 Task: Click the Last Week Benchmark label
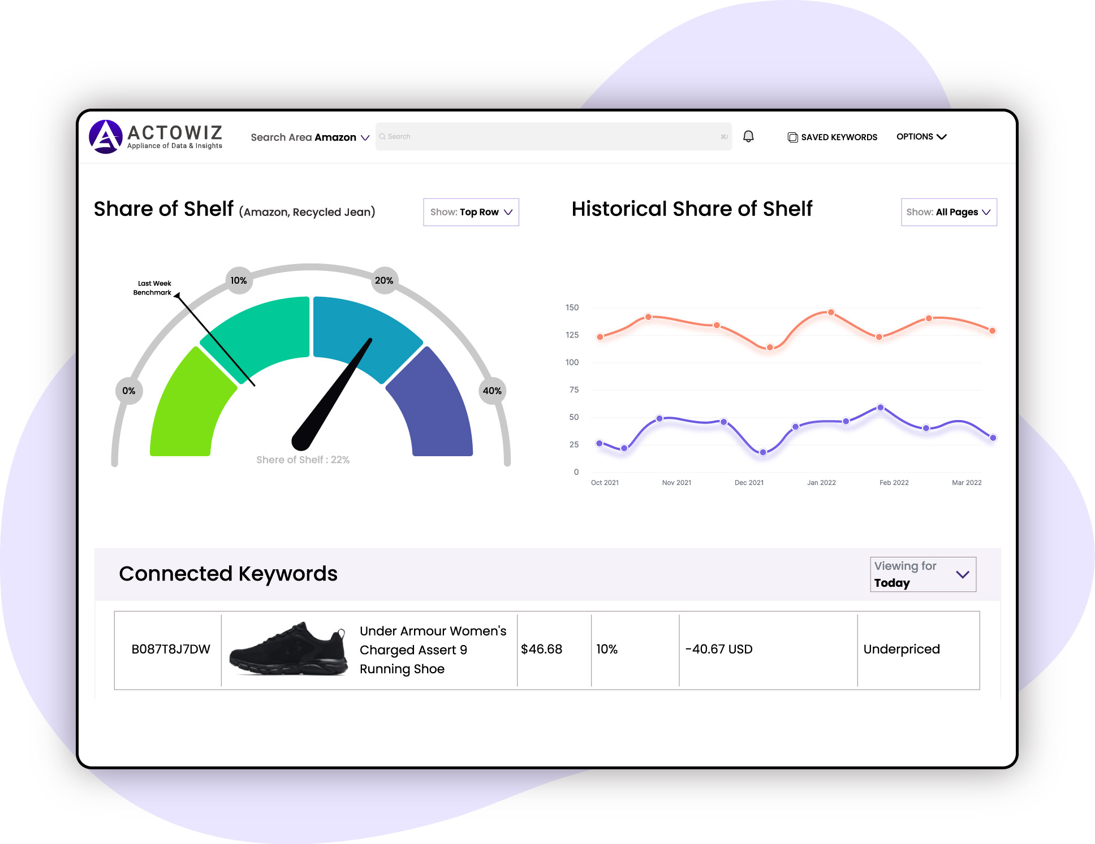click(x=153, y=288)
